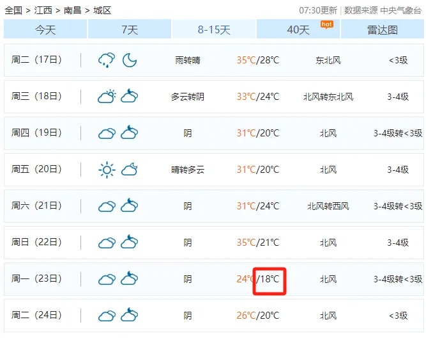This screenshot has width=426, height=338.
Task: Click the 周四（19日）date label
Action: [x=36, y=133]
